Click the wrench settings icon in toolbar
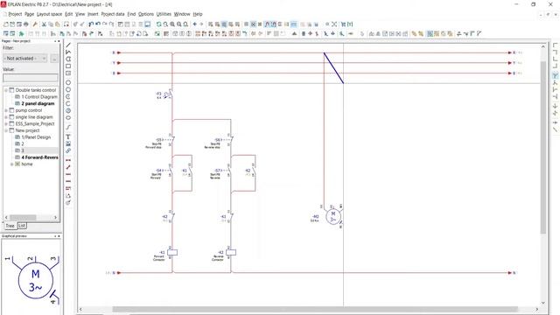Viewport: 560px width, 315px height. click(35, 24)
